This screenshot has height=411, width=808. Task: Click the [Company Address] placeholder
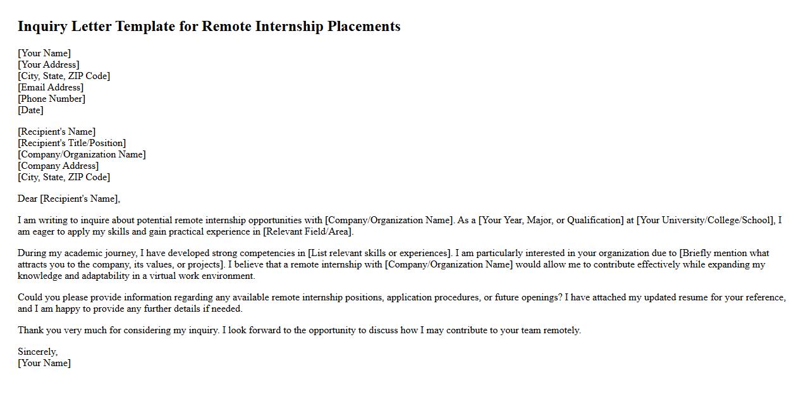[x=58, y=166]
